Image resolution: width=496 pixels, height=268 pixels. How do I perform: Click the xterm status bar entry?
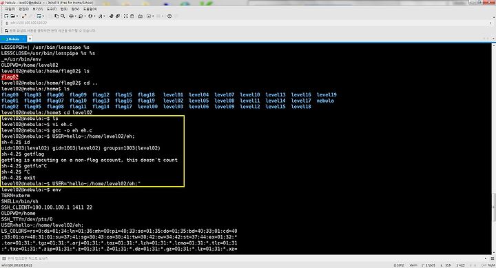[x=413, y=265]
